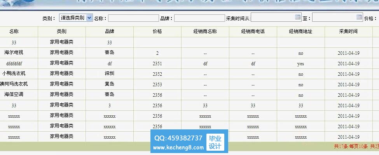This screenshot has width=379, height=155.
Task: Select the 海信空调 name cell
Action: (14, 95)
